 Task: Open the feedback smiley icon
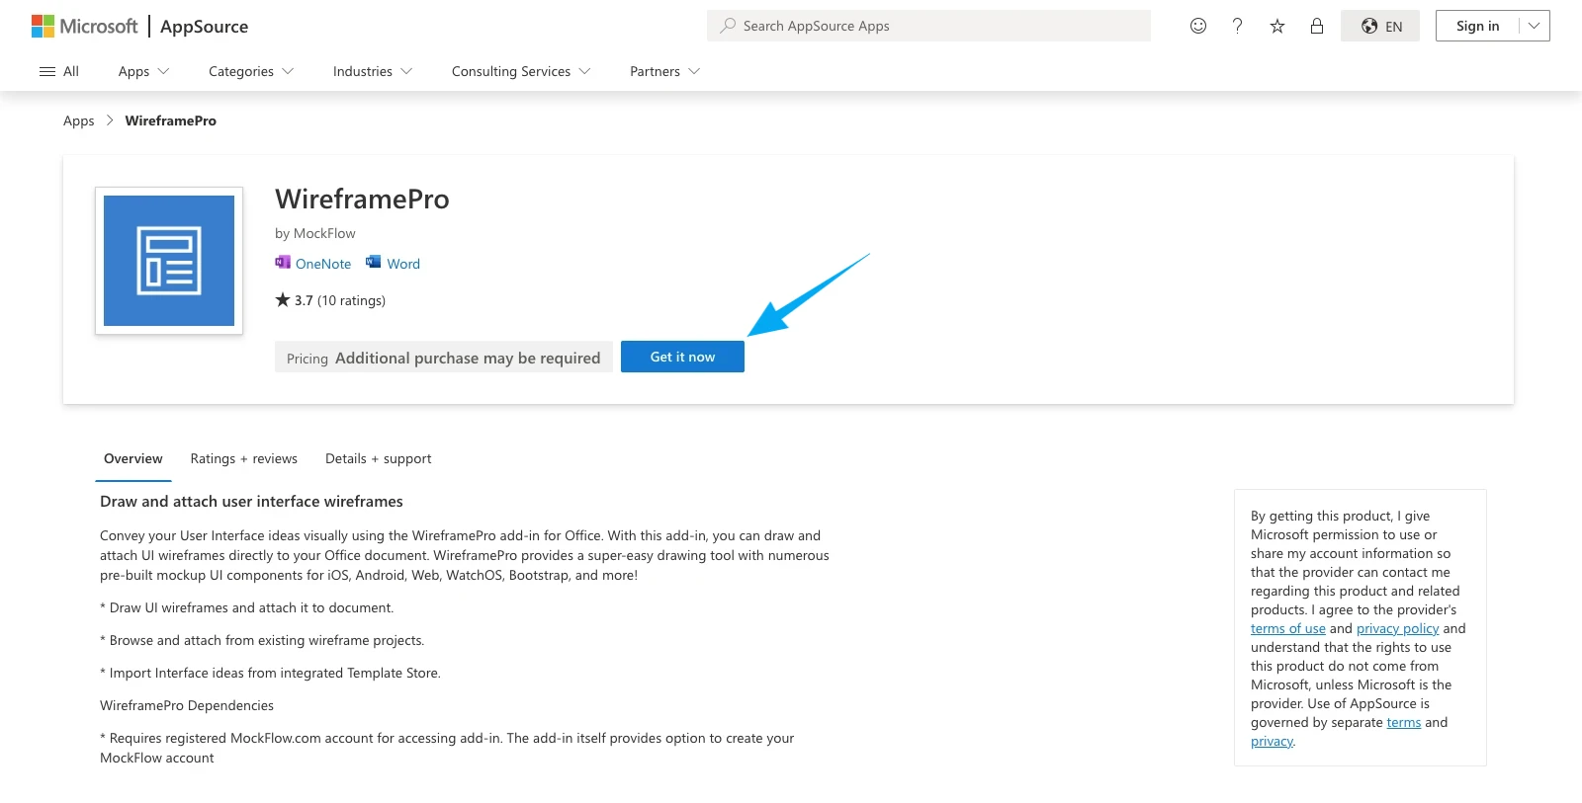click(x=1198, y=26)
